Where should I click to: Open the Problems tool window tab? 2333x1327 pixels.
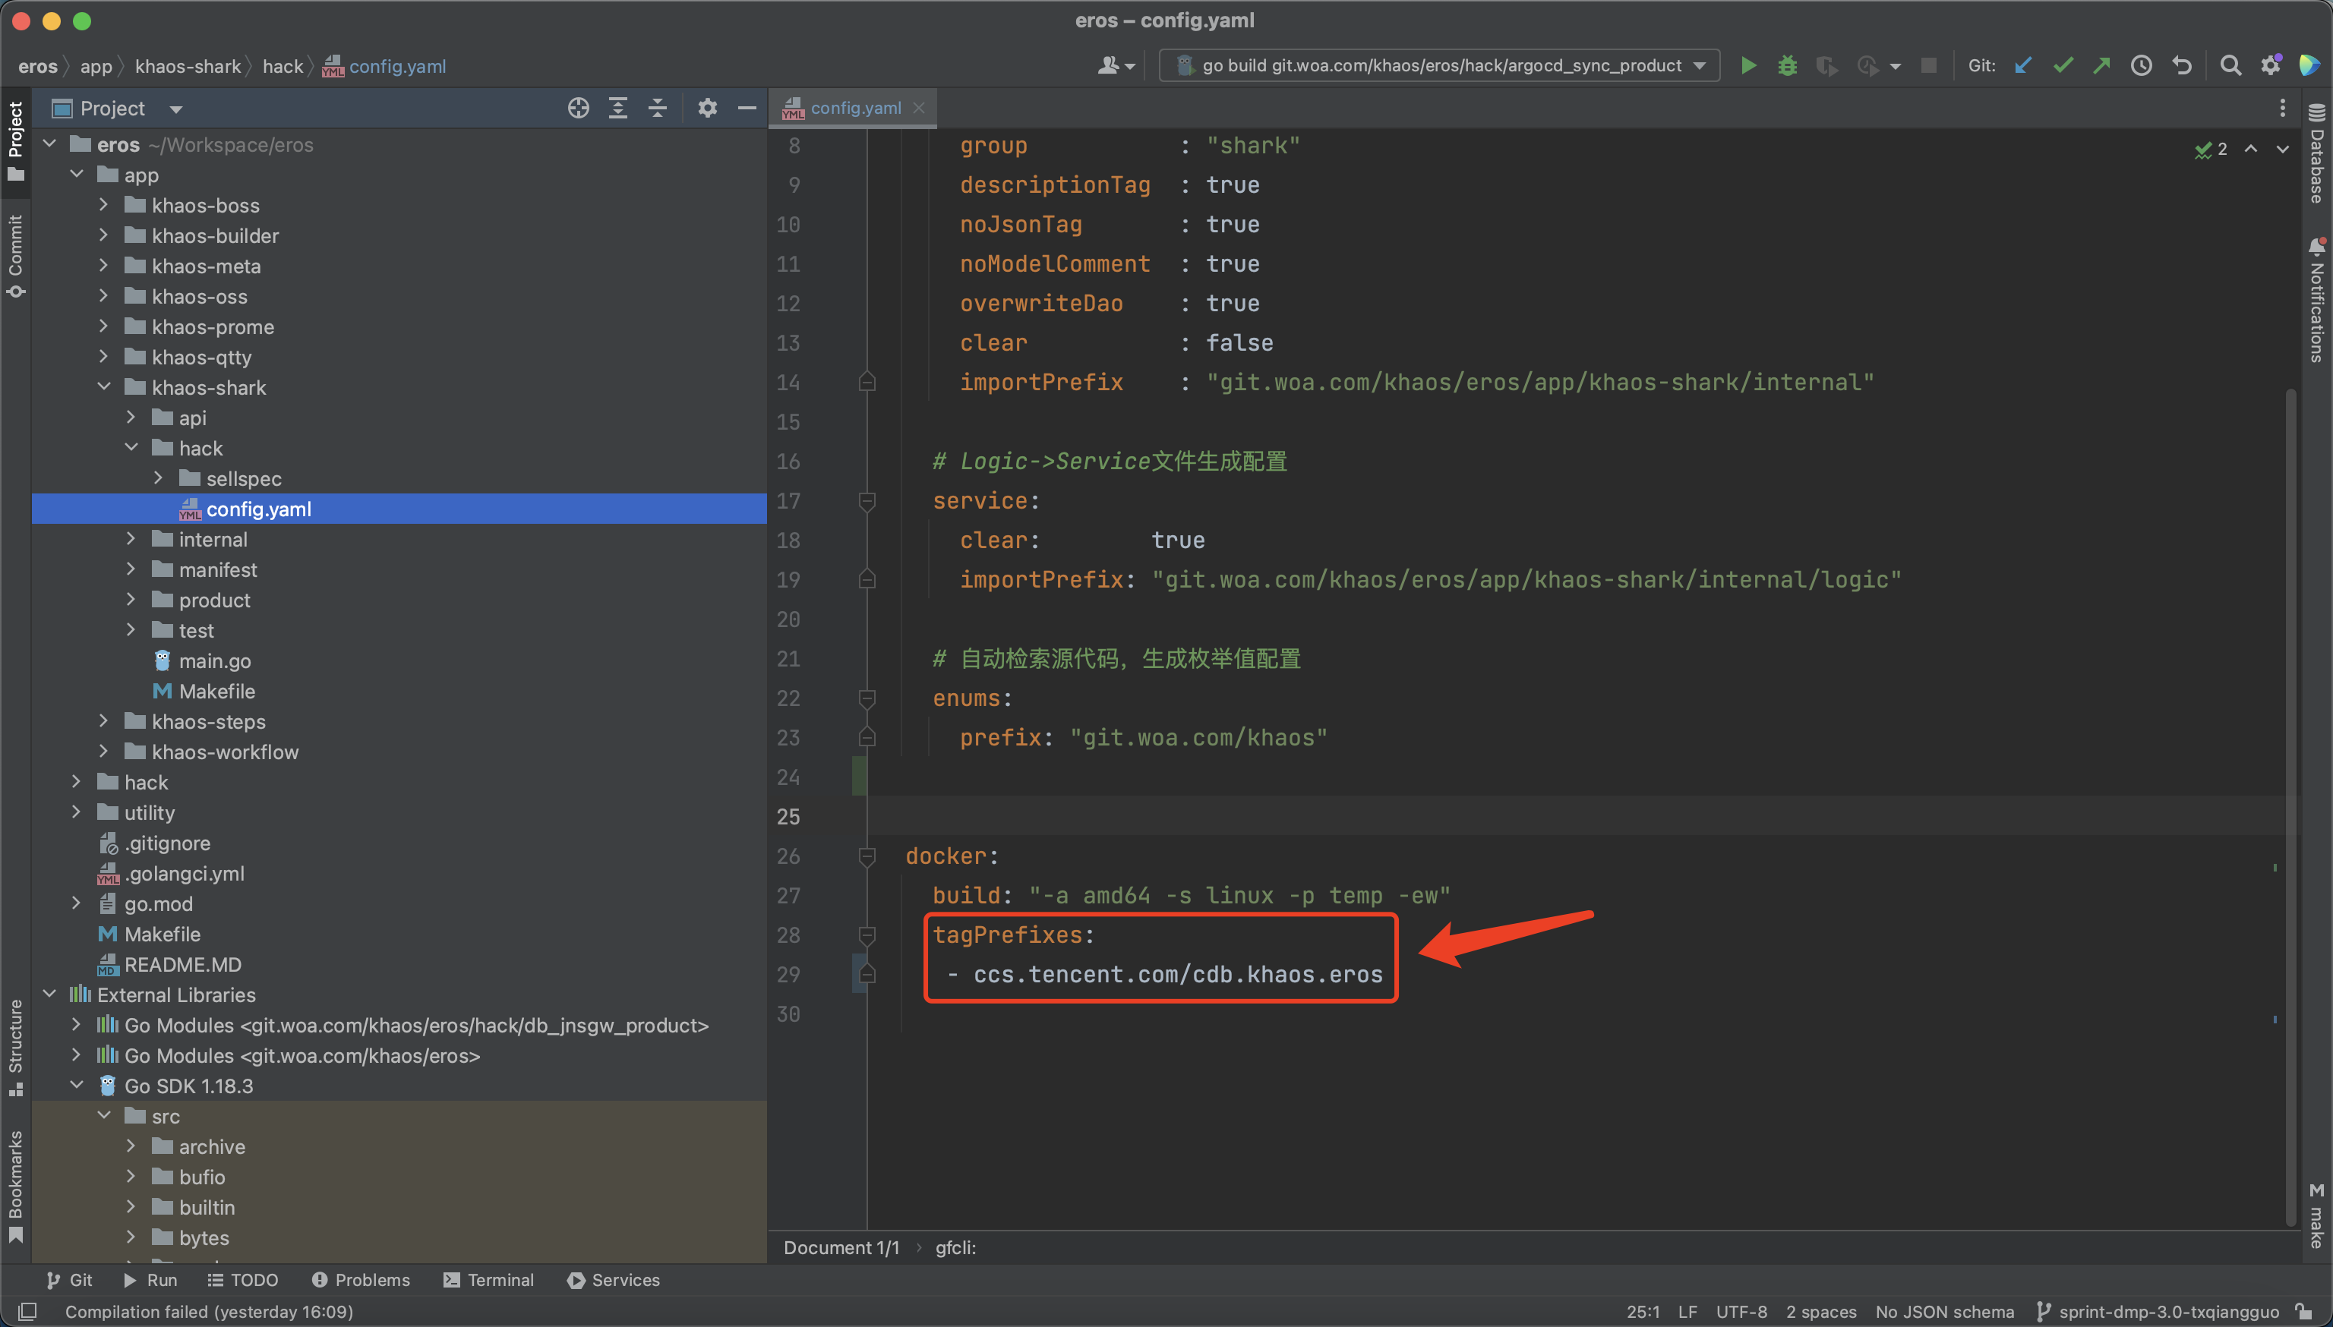(x=361, y=1280)
